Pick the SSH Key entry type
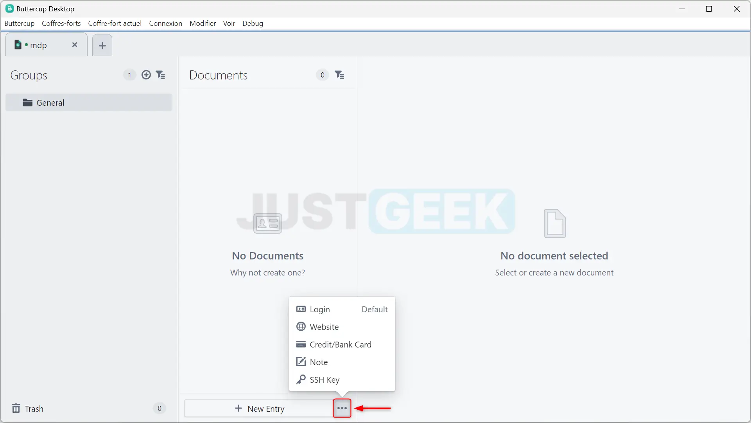Image resolution: width=751 pixels, height=423 pixels. (342, 380)
